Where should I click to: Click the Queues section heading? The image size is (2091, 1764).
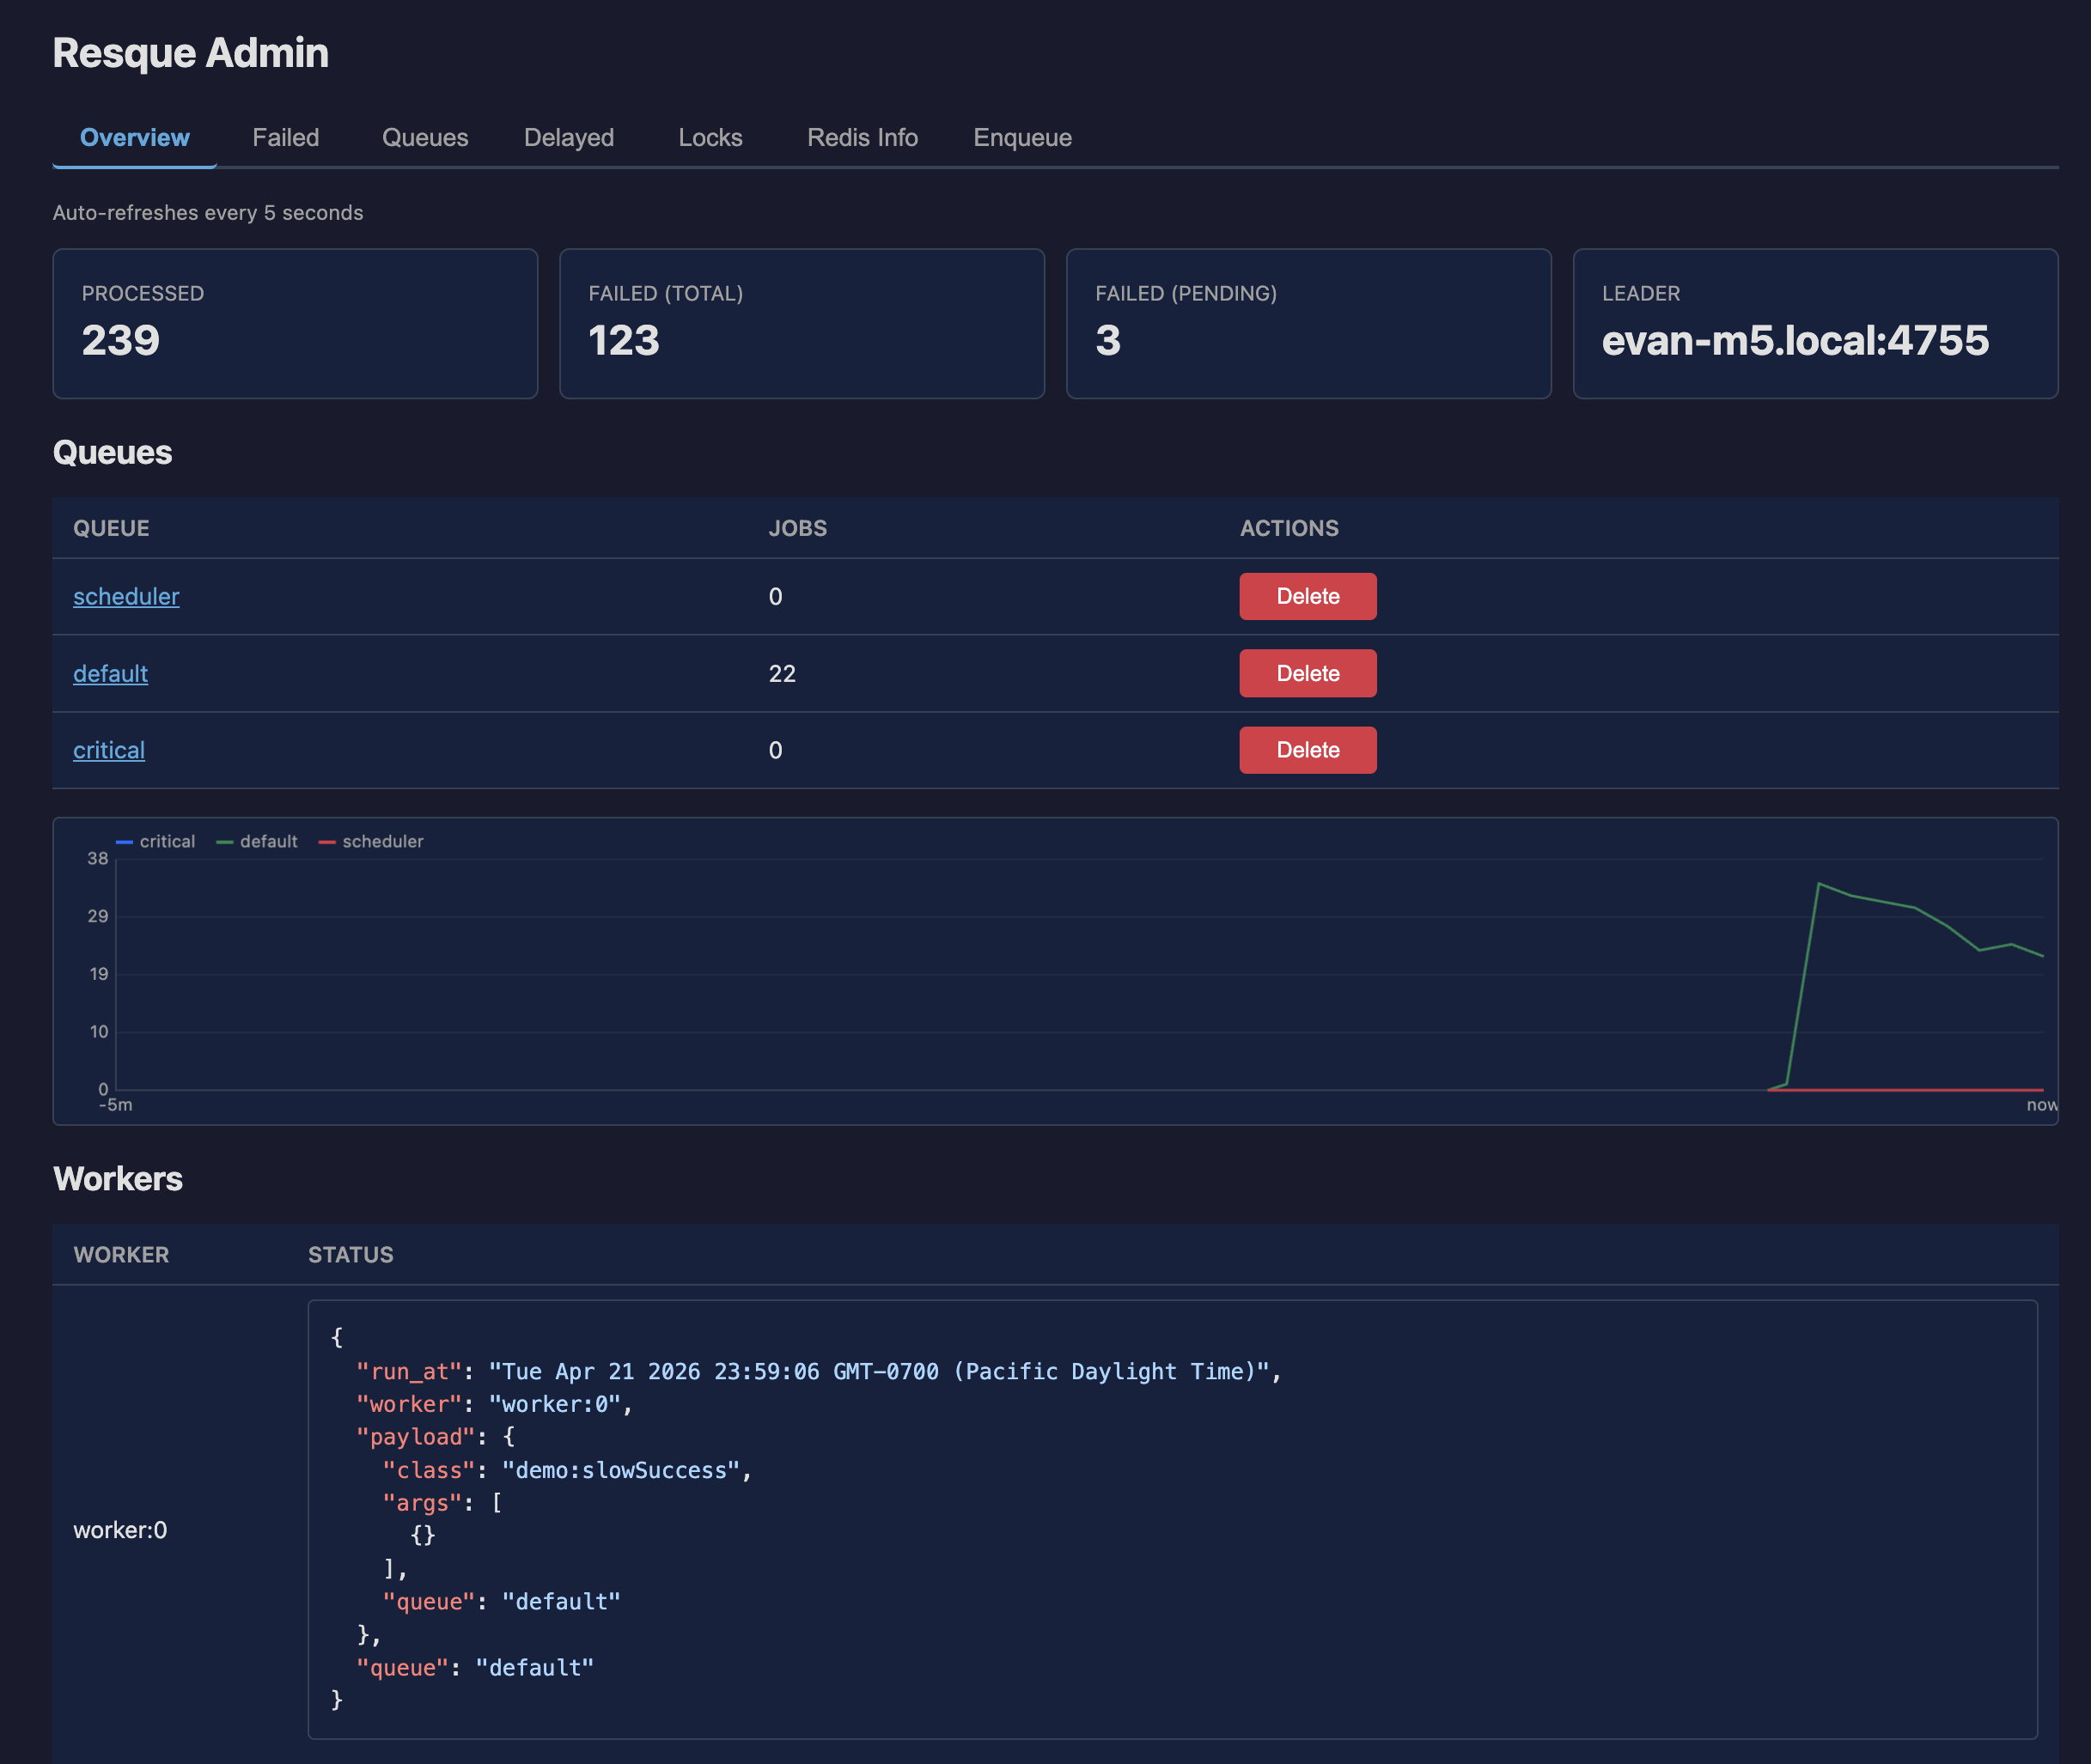pos(112,453)
